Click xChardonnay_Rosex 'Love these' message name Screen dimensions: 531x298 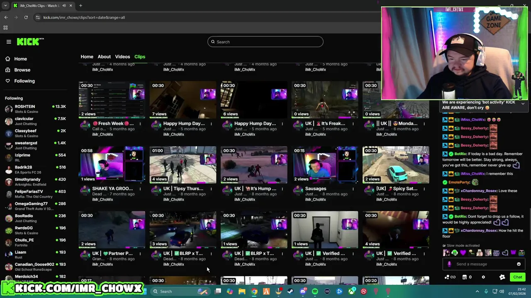tap(478, 191)
